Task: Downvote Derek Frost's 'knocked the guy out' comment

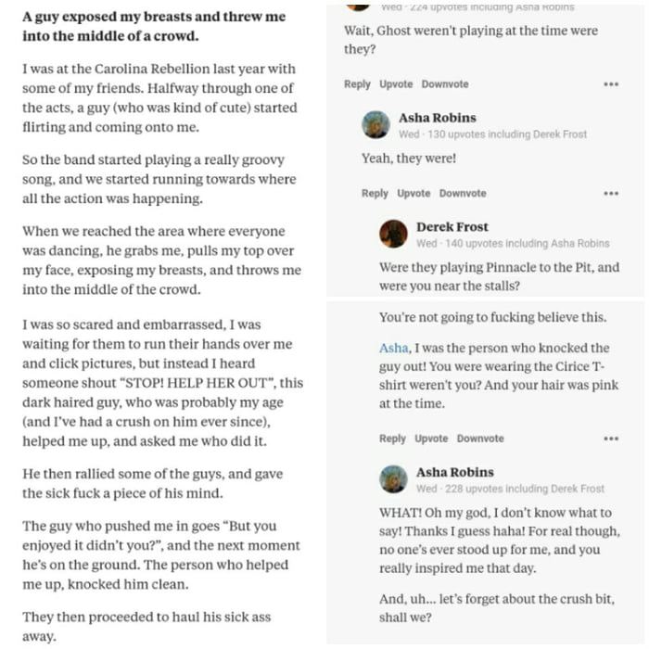Action: (x=480, y=439)
